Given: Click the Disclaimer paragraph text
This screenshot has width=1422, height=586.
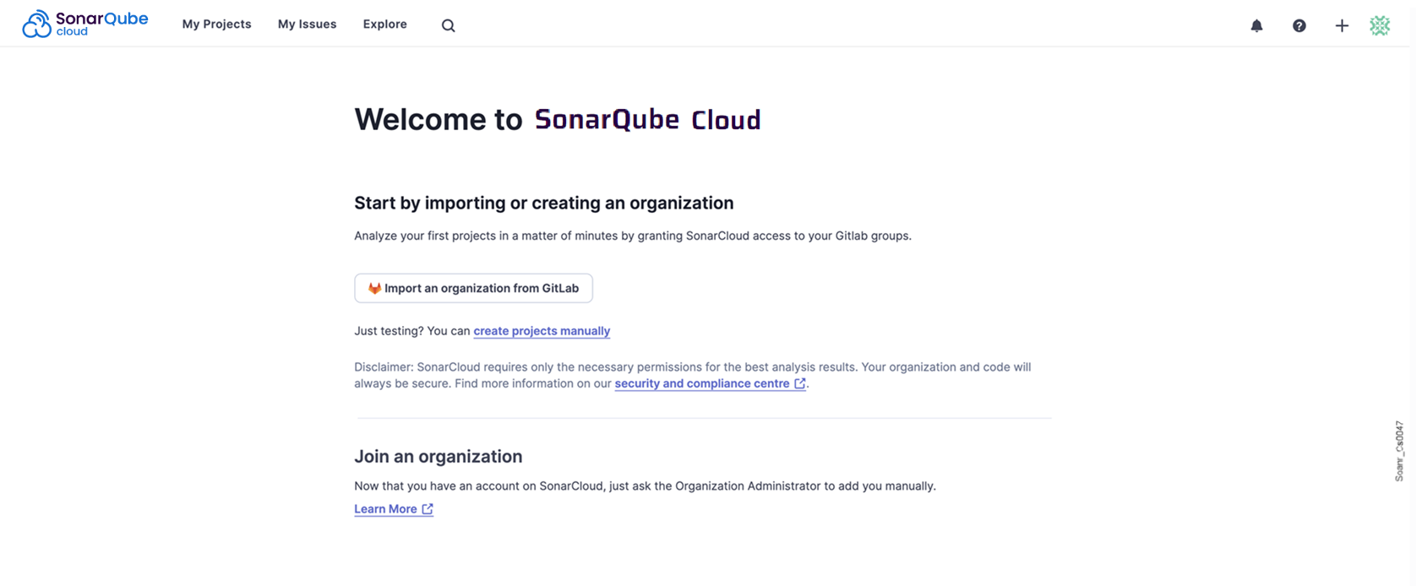Looking at the screenshot, I should coord(693,375).
